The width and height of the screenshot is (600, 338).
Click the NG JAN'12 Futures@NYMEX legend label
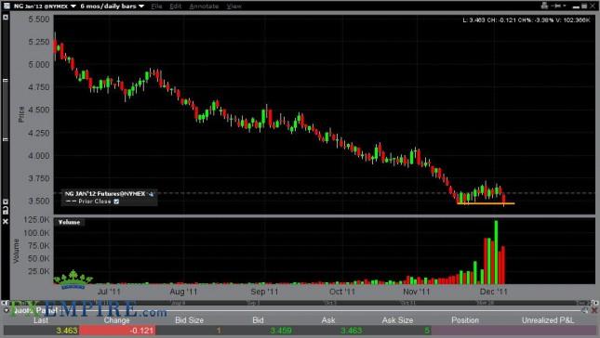pos(105,194)
